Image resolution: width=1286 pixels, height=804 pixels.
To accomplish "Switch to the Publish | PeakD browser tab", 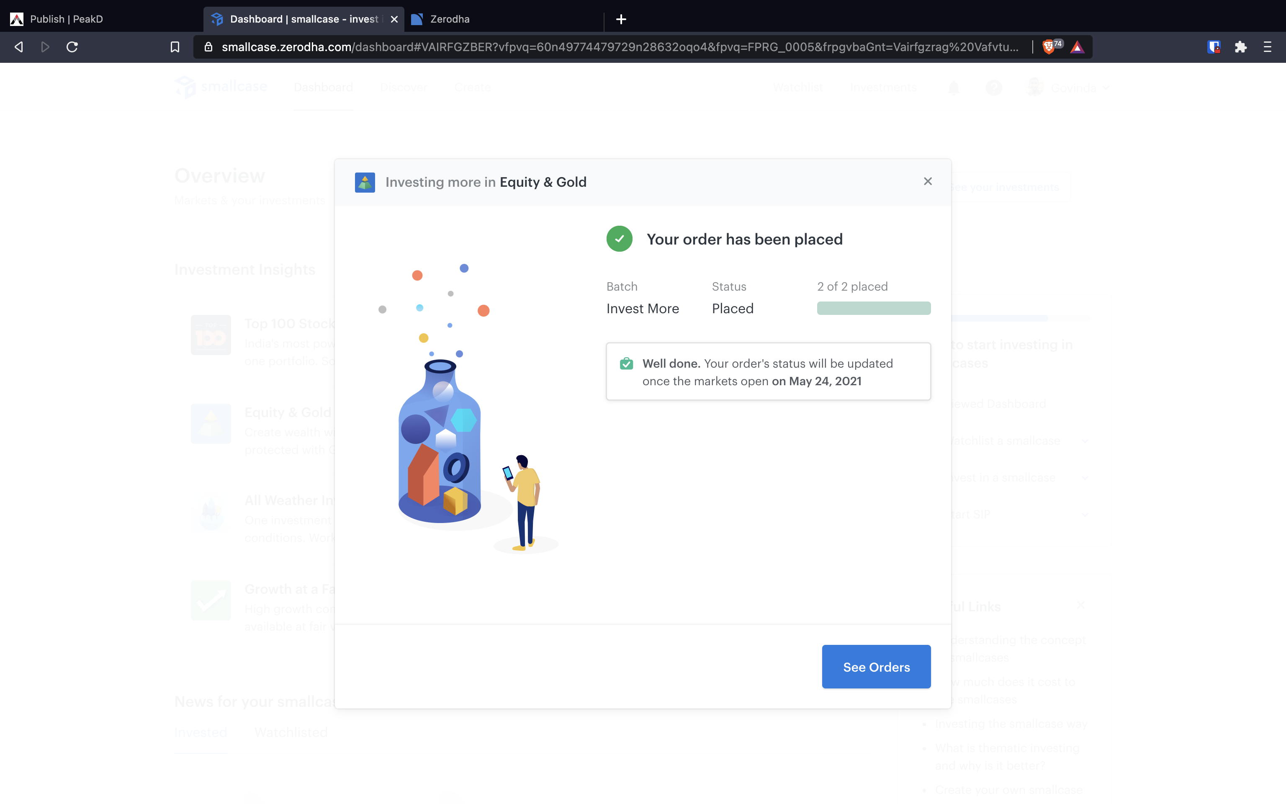I will pyautogui.click(x=101, y=19).
